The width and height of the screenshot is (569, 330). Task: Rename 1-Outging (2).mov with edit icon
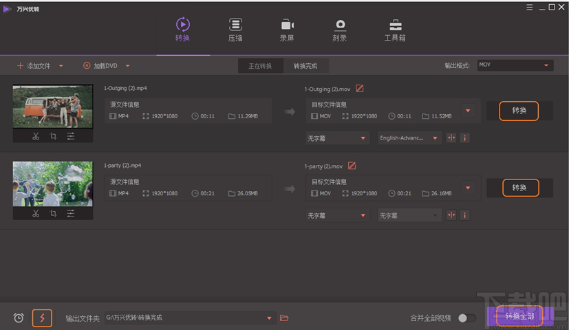tap(360, 89)
